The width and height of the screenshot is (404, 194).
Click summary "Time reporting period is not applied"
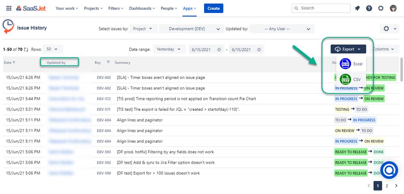coord(186,99)
